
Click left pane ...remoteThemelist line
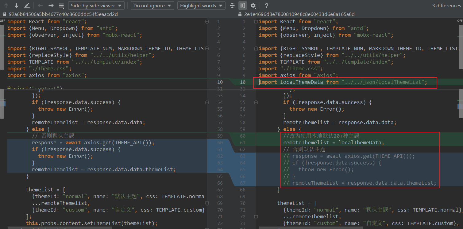pos(61,203)
